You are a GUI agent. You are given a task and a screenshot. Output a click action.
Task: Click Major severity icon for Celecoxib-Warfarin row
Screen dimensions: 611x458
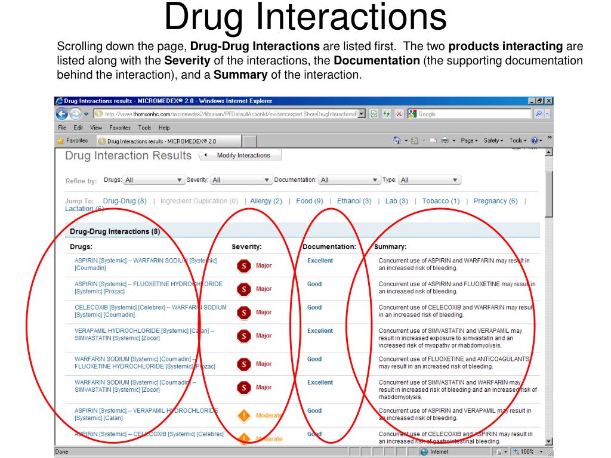coord(244,312)
